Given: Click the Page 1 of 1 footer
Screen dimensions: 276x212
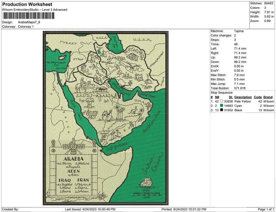Looking at the screenshot, I should [x=266, y=209].
